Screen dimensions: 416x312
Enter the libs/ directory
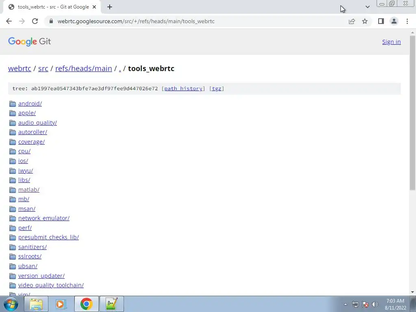pyautogui.click(x=24, y=180)
